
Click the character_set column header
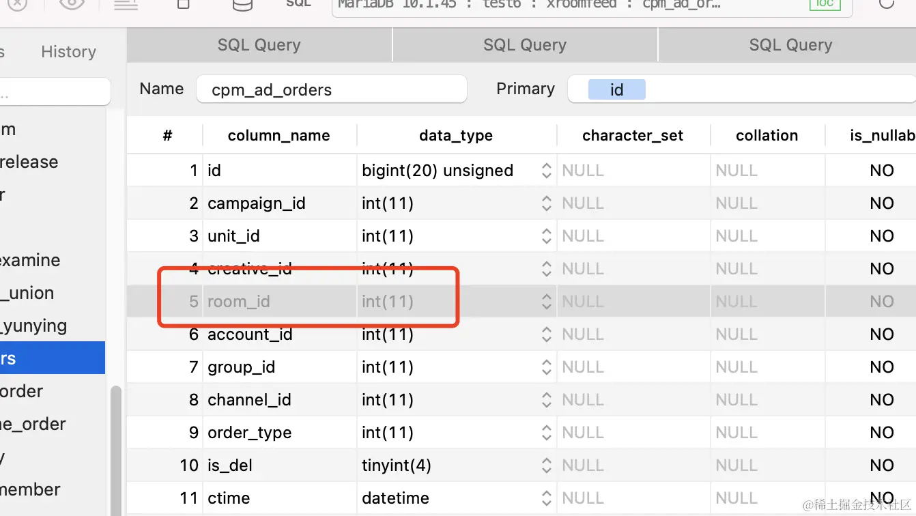pyautogui.click(x=633, y=135)
